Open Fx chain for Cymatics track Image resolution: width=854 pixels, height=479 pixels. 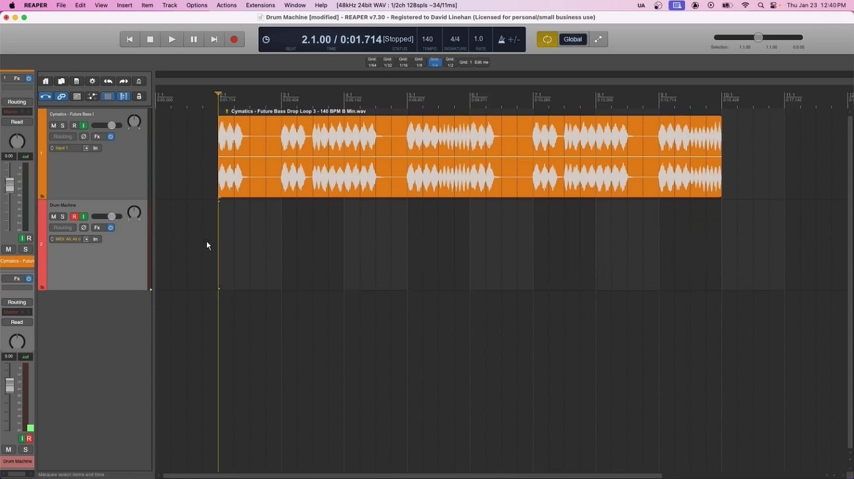pyautogui.click(x=97, y=136)
